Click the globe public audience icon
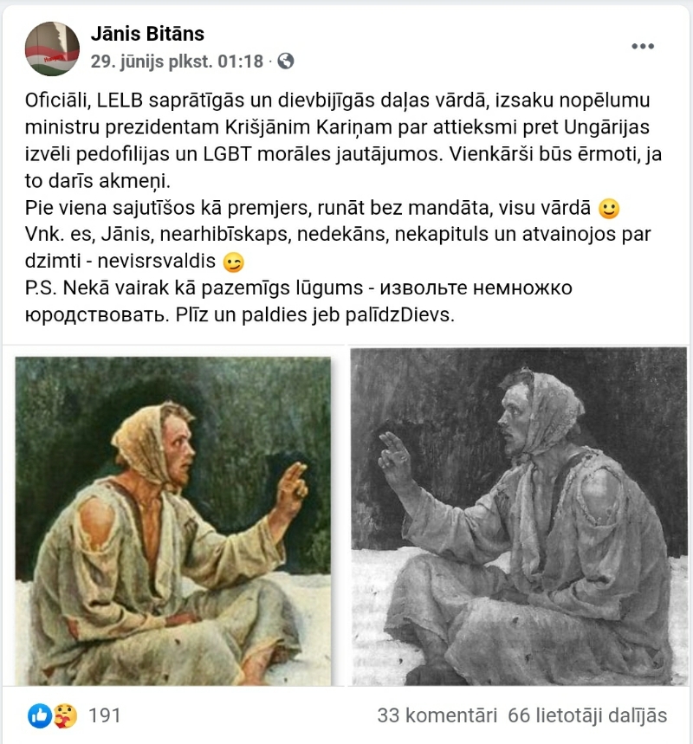The height and width of the screenshot is (744, 693). 286,61
